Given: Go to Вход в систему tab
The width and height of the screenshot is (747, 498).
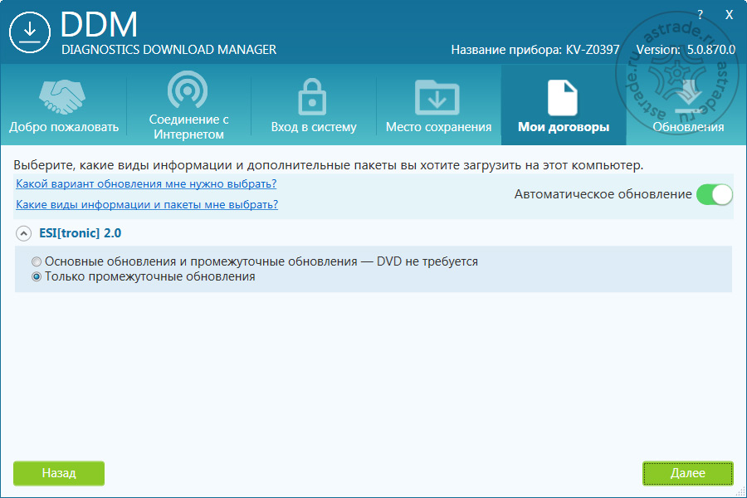Looking at the screenshot, I should 314,105.
